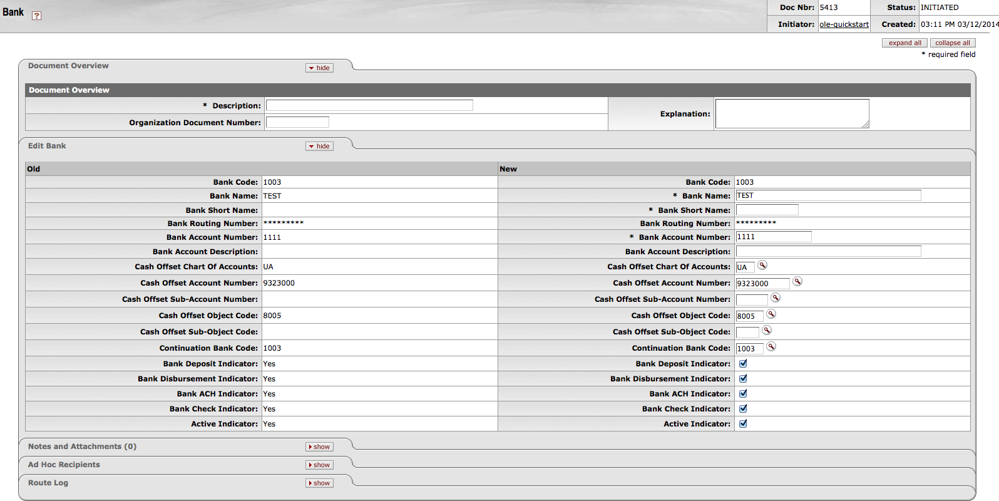Focus the Explanation text area

792,114
